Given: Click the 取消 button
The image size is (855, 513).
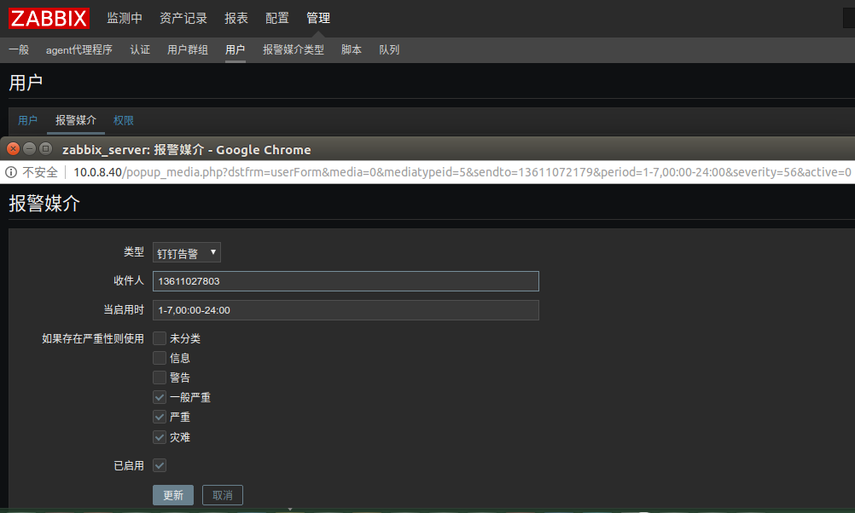Looking at the screenshot, I should tap(223, 495).
